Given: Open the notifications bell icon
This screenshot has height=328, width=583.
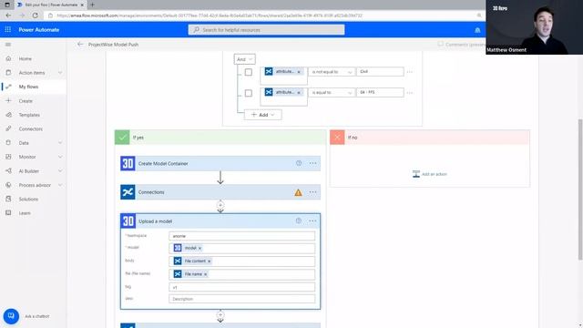Looking at the screenshot, I should click(x=477, y=30).
